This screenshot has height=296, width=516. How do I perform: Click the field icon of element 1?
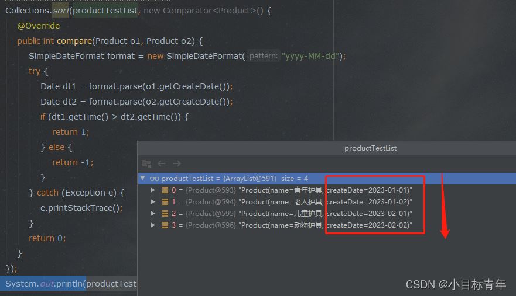point(166,202)
